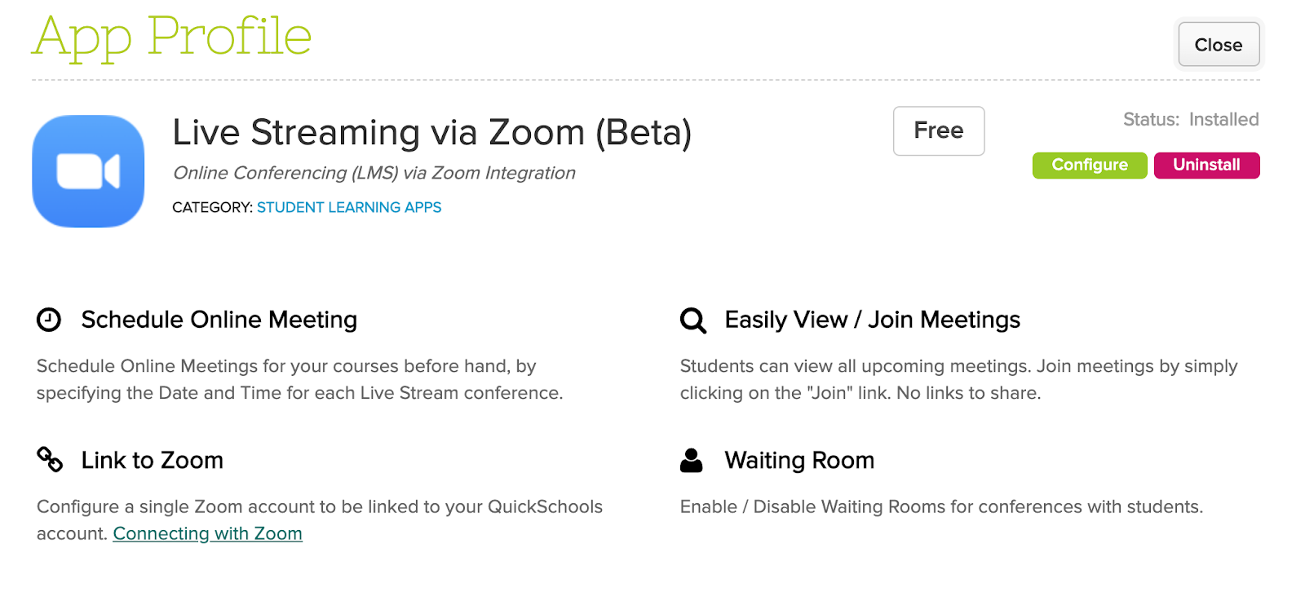Open the green Configure button

pos(1089,166)
